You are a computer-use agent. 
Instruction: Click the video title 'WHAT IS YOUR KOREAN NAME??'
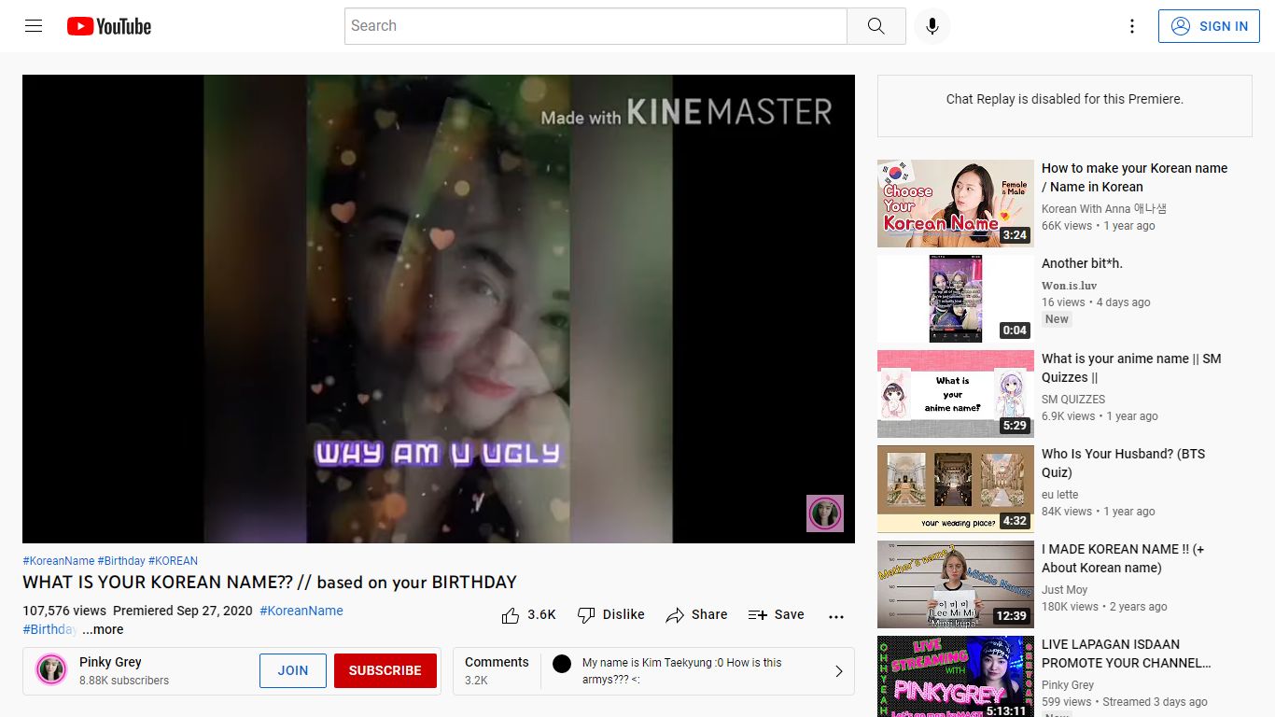coord(270,583)
